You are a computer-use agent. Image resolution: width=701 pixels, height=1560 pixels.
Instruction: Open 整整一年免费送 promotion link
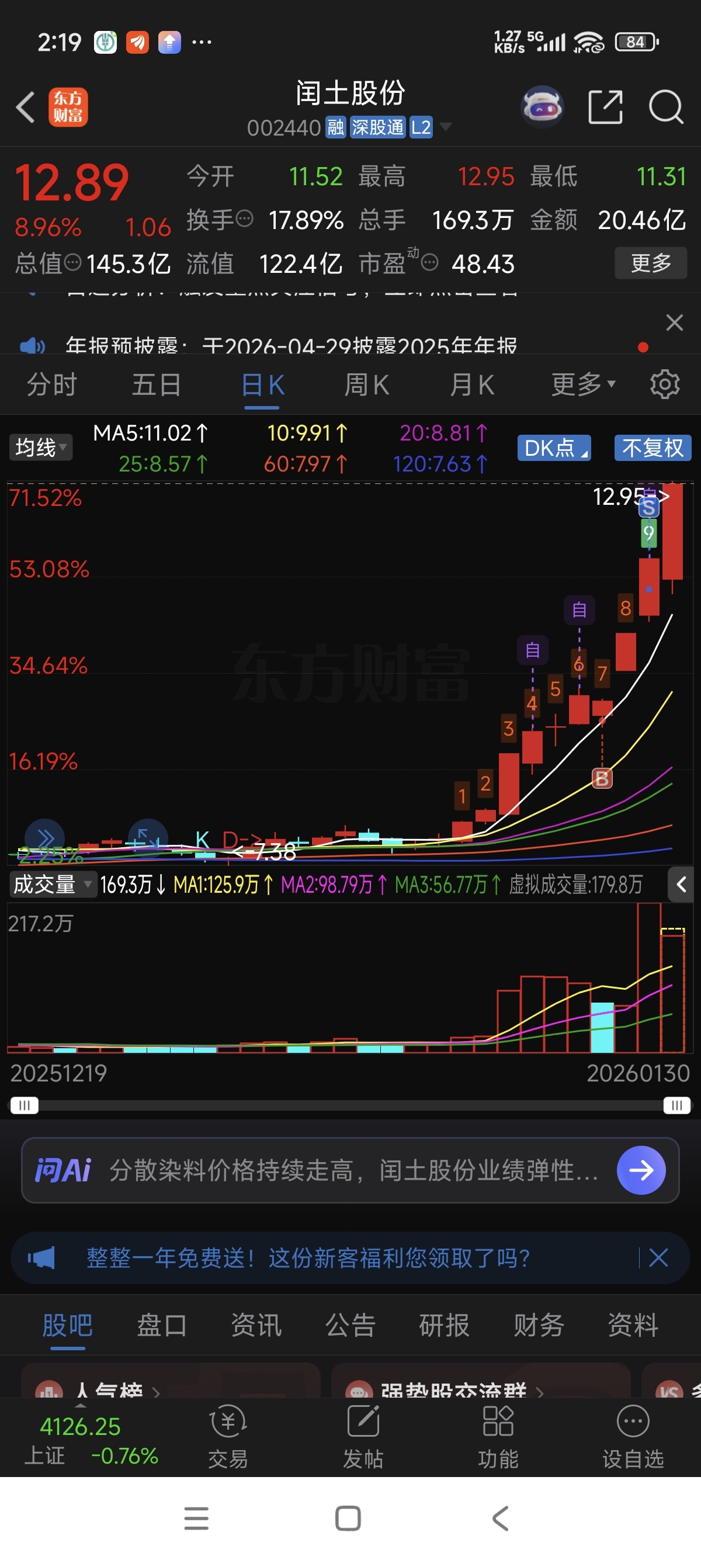[x=308, y=1258]
